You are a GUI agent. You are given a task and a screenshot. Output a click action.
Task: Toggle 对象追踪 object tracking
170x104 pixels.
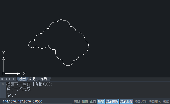[x=126, y=101]
